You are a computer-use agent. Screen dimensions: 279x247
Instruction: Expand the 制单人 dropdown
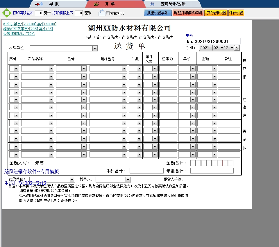pyautogui.click(x=128, y=180)
